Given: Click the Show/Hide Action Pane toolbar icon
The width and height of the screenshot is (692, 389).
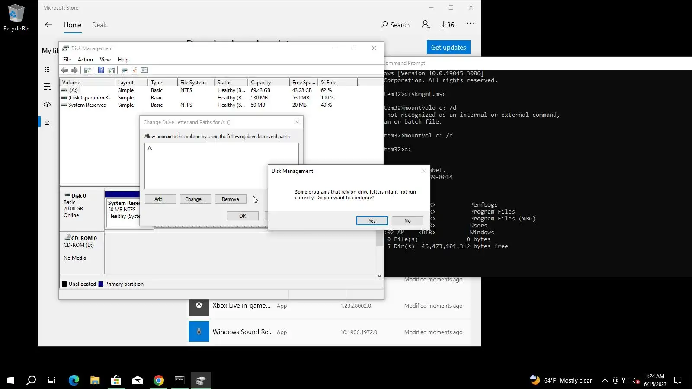Looking at the screenshot, I should coord(111,70).
